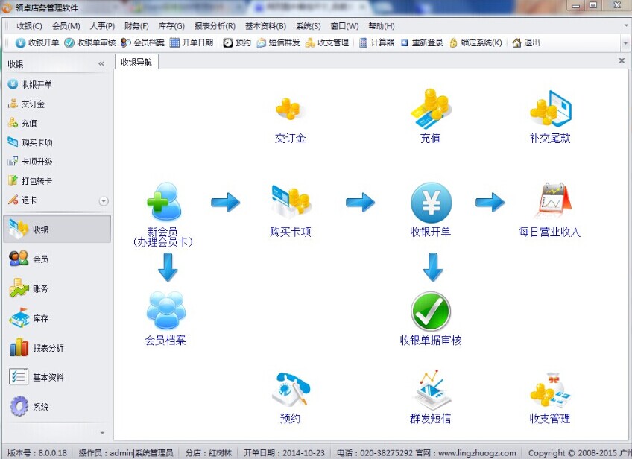Screen dimensions: 632x459
Task: Collapse the 收银 sidebar with double chevron
Action: pos(101,64)
